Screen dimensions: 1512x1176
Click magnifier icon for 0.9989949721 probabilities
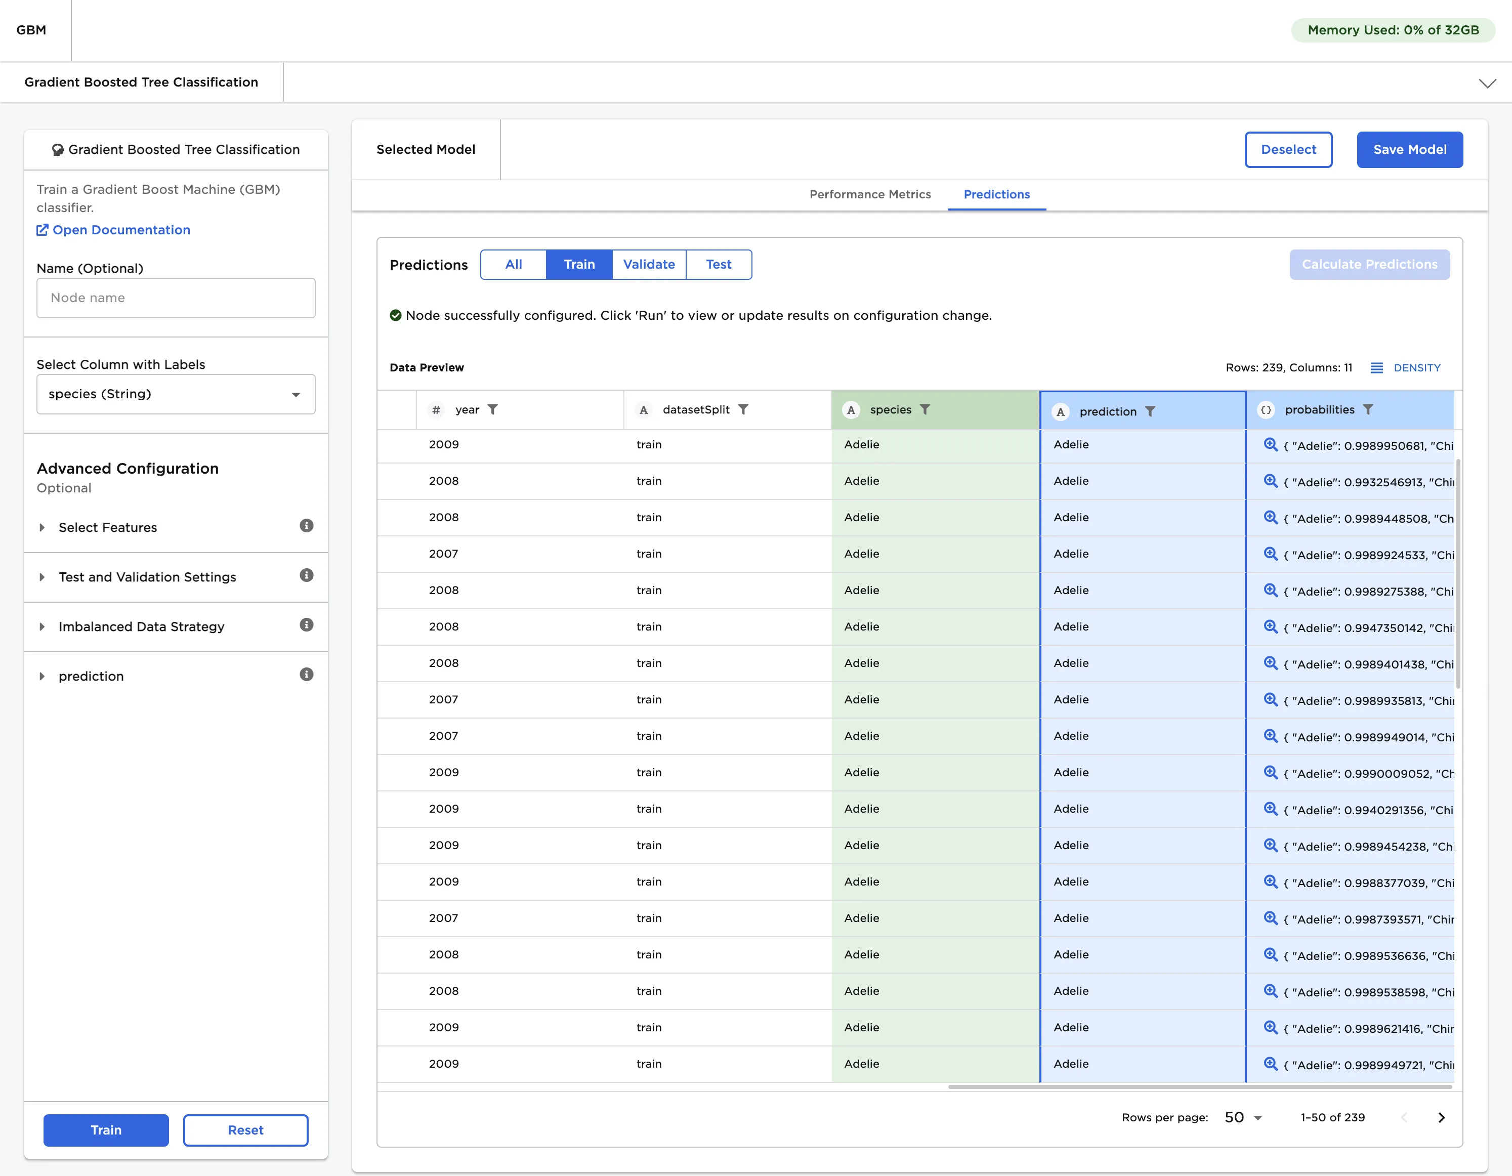tap(1271, 1064)
